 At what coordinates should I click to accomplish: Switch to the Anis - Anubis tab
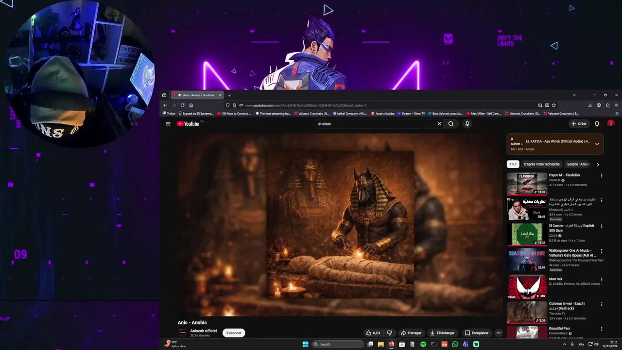pyautogui.click(x=197, y=95)
